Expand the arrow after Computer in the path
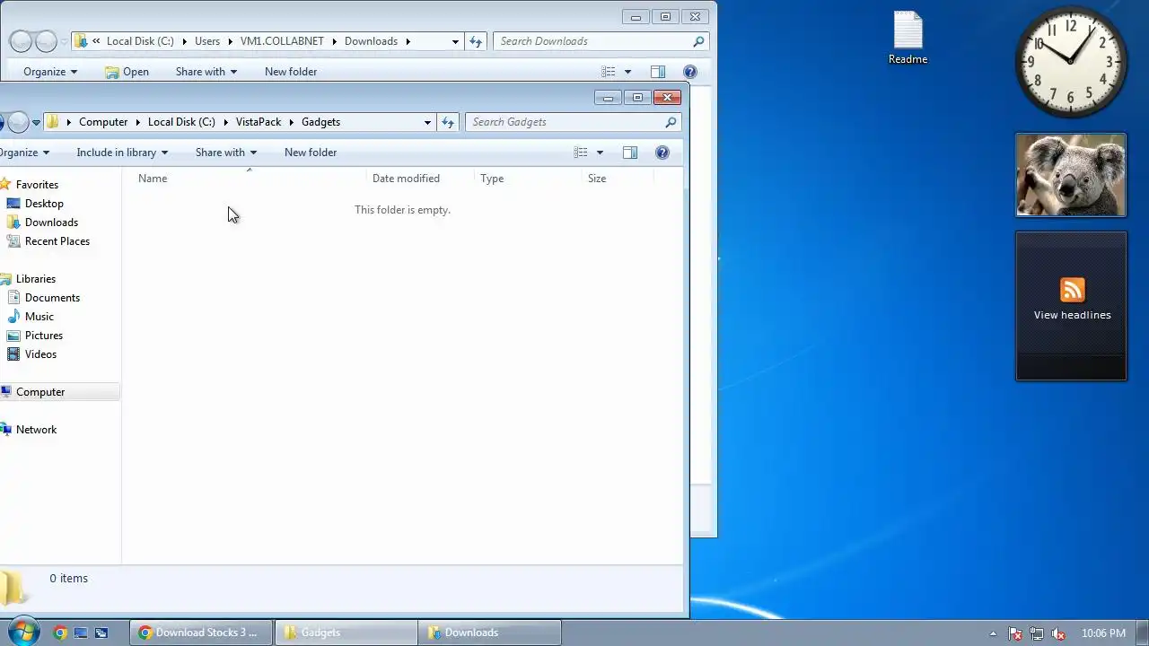1149x646 pixels. tap(138, 122)
